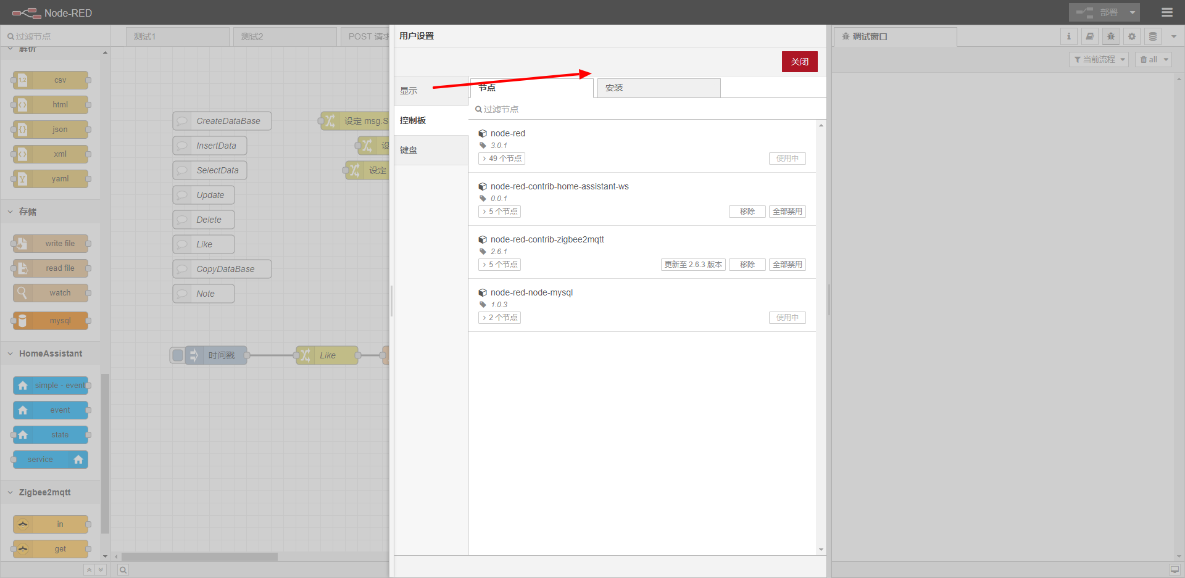The image size is (1185, 578).
Task: Select the mysql node in palette
Action: click(51, 321)
